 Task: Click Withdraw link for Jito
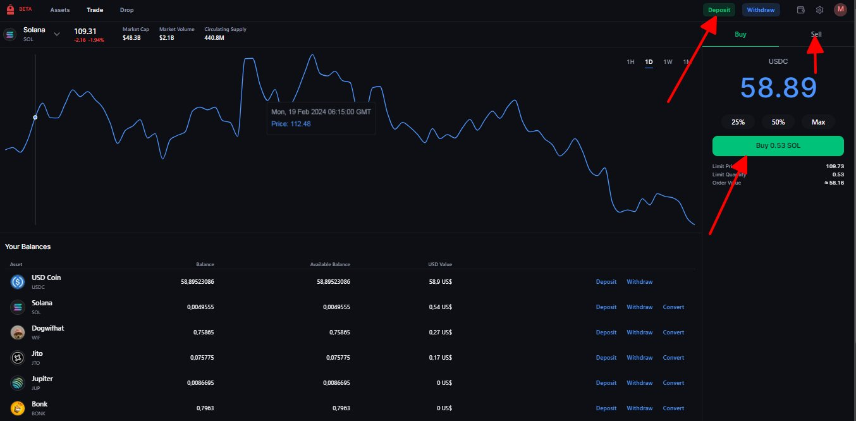[x=639, y=358]
